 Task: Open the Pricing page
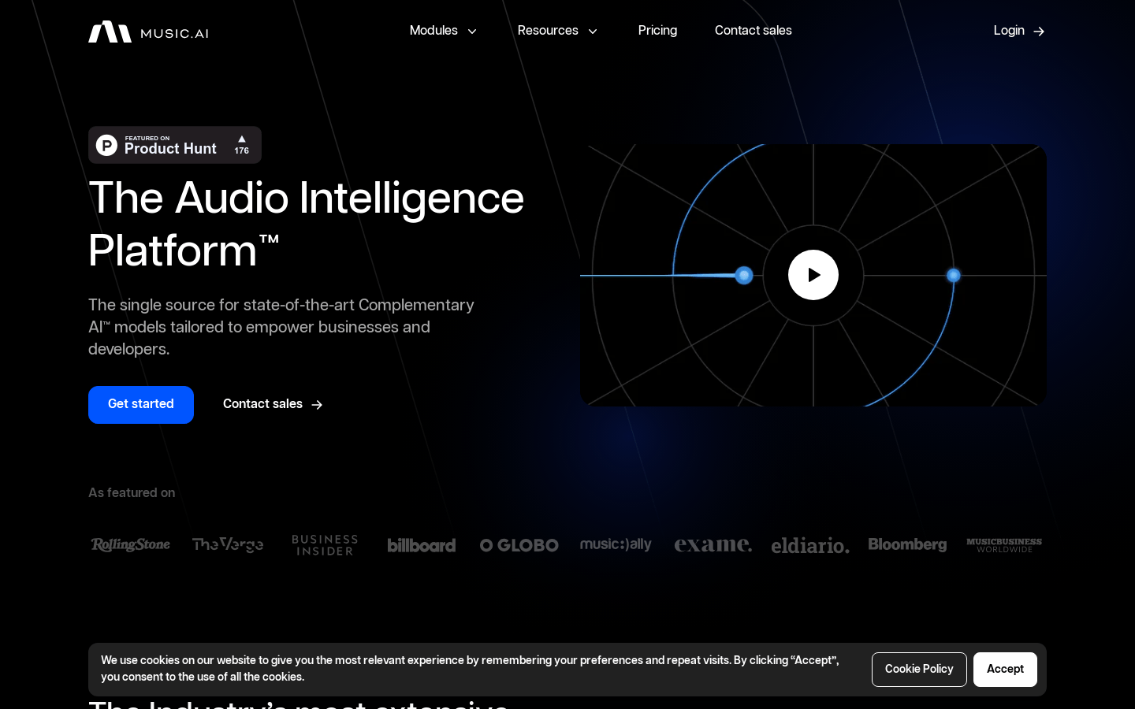657,31
